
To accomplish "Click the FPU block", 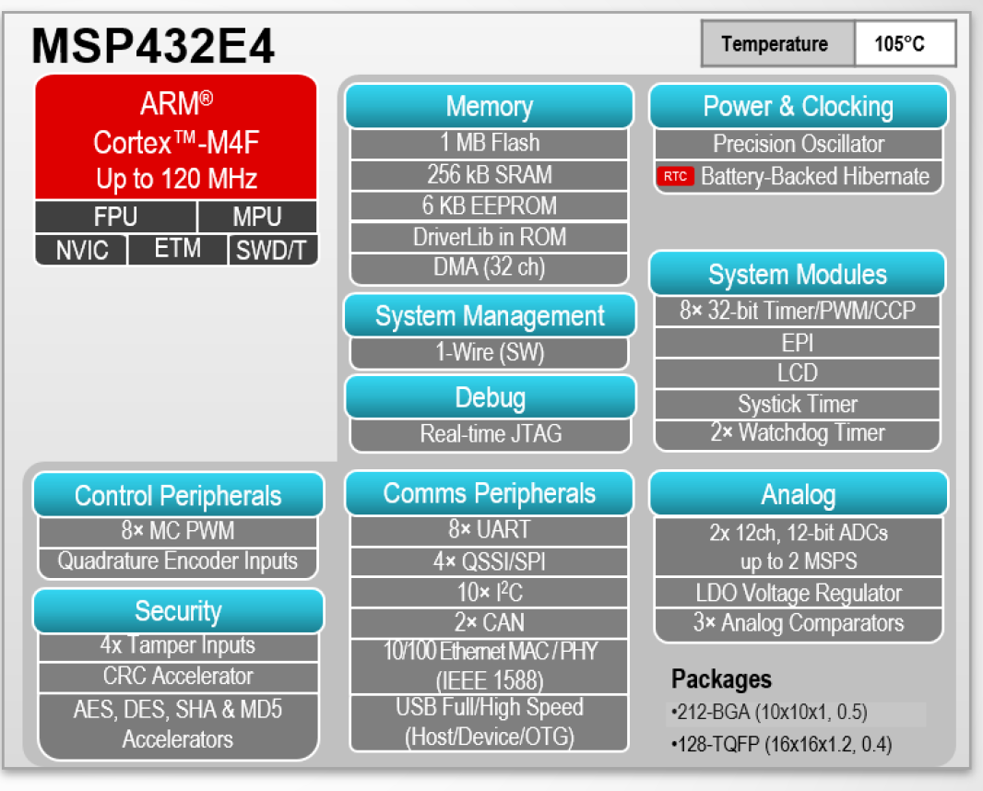I will [x=115, y=217].
